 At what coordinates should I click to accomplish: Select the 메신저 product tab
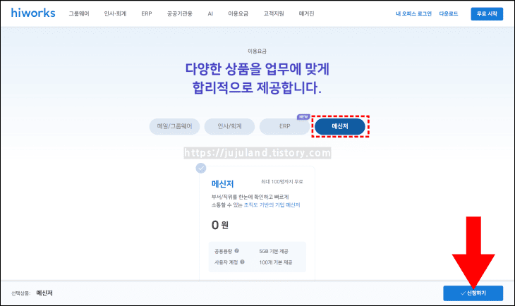tap(339, 126)
